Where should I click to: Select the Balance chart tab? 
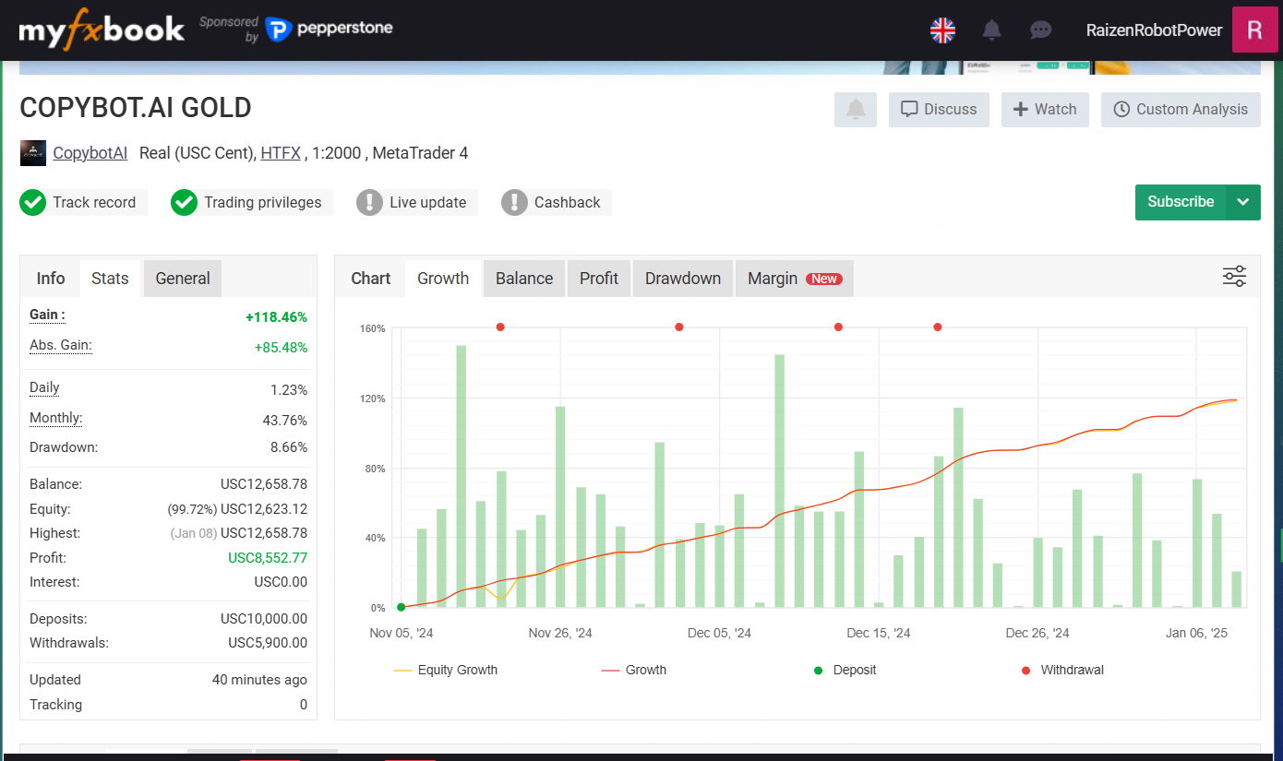524,279
